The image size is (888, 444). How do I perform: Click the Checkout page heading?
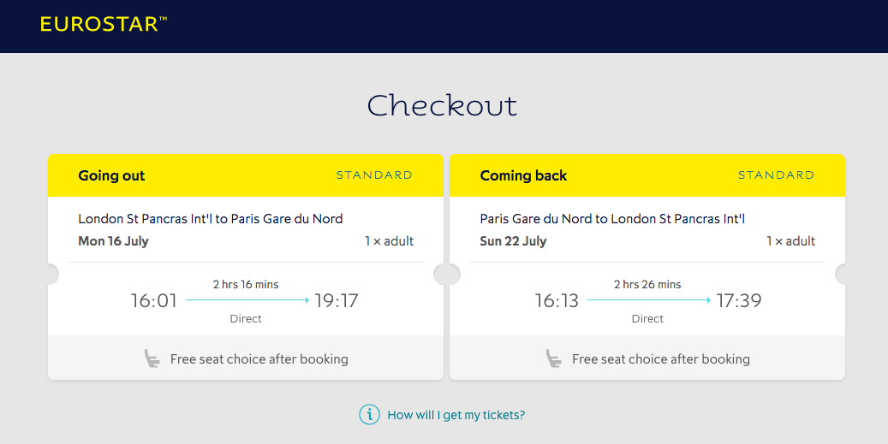coord(443,105)
